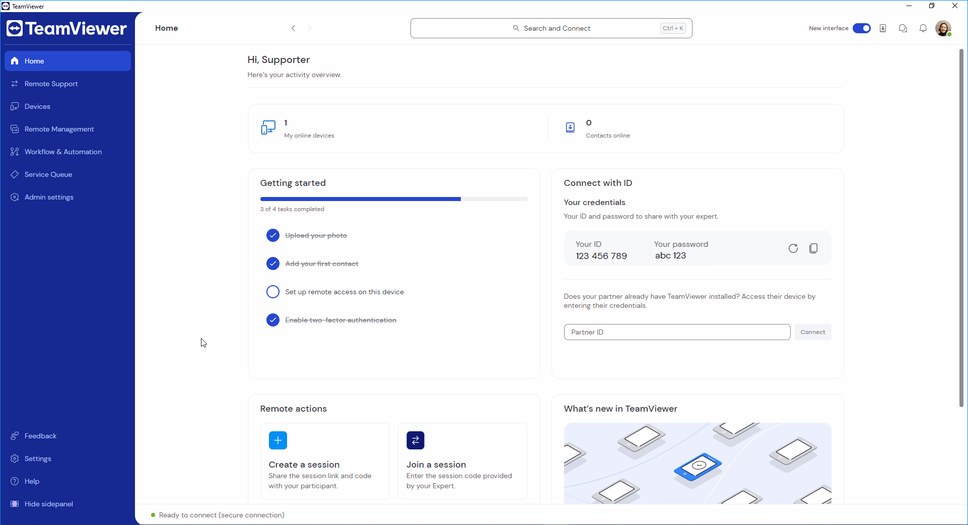Viewport: 968px width, 525px height.
Task: Open Feedback from the sidebar
Action: pyautogui.click(x=67, y=436)
